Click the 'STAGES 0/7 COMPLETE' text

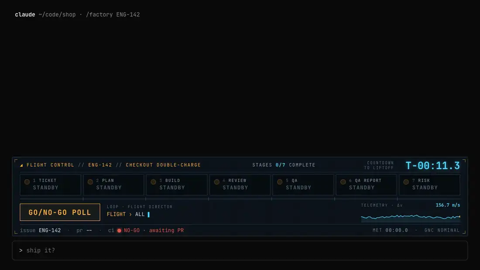click(x=284, y=165)
